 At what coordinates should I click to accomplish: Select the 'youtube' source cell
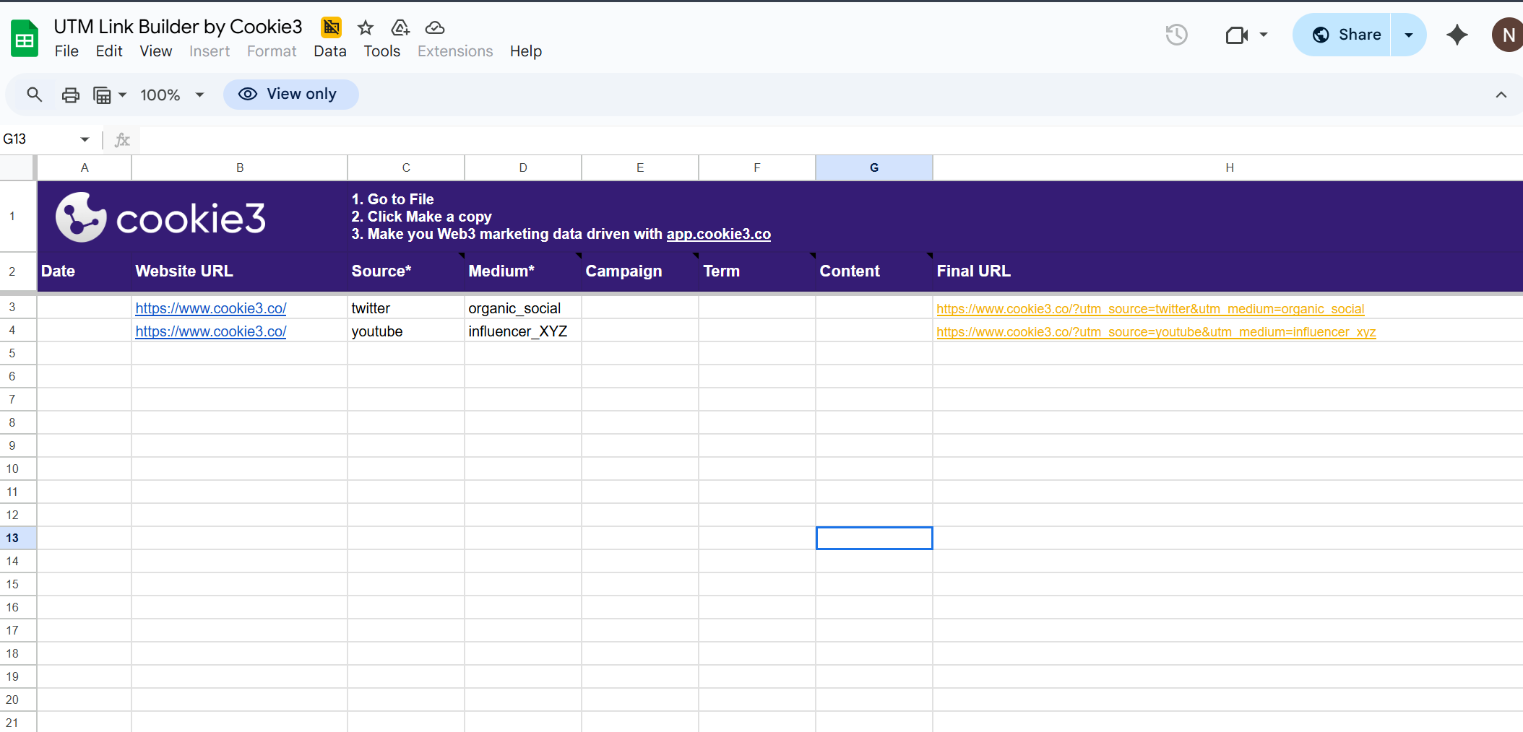pos(406,331)
